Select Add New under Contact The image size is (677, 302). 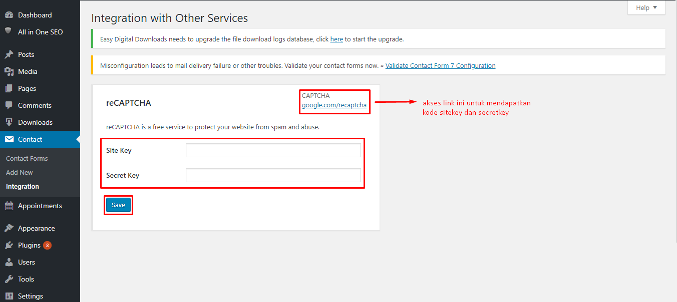coord(20,172)
